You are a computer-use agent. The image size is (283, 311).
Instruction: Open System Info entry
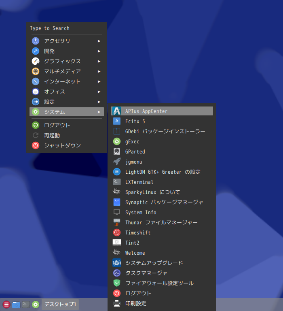click(x=162, y=212)
